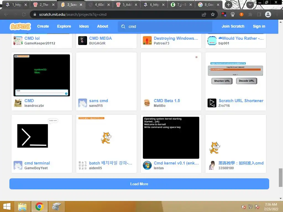
Task: Open new browser tab
Action: pos(229,5)
